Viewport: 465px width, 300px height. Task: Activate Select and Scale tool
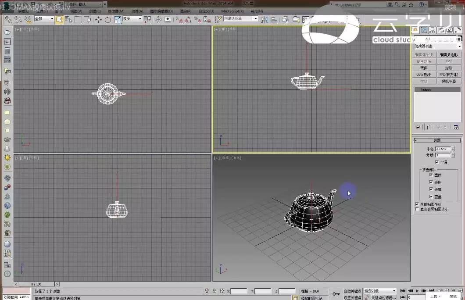tap(118, 20)
